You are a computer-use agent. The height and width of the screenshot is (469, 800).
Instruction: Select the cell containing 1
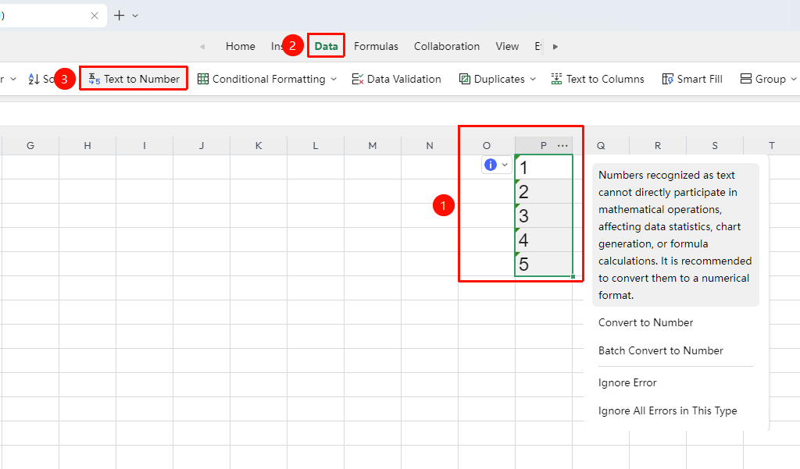pos(544,167)
